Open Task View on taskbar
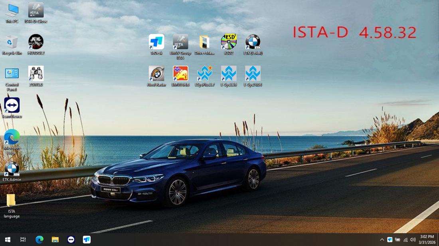 [23, 240]
